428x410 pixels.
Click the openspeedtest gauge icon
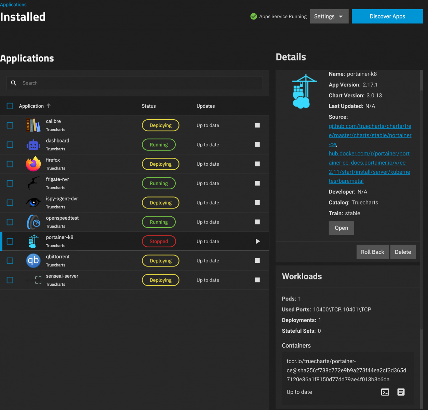[34, 222]
